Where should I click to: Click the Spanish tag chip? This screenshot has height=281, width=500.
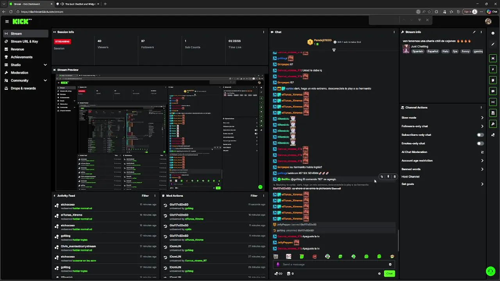click(418, 51)
